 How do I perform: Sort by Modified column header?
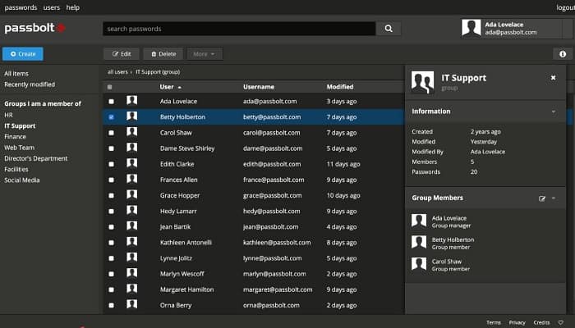[x=340, y=87]
